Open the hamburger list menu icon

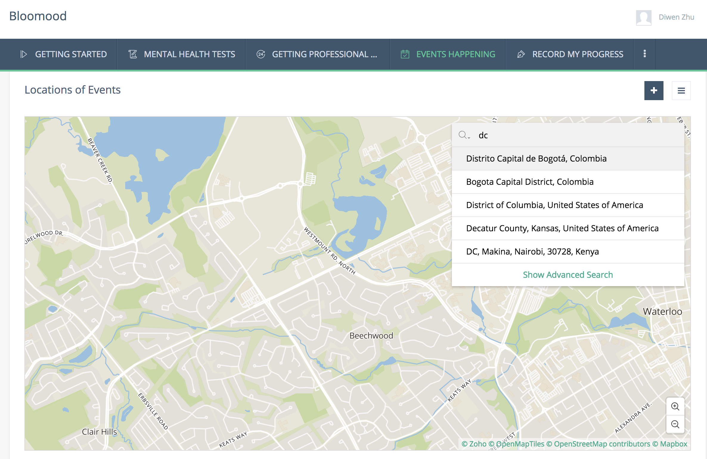click(x=681, y=91)
